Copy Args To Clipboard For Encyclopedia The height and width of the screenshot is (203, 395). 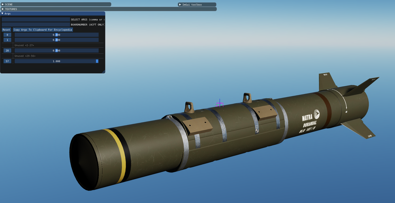[x=43, y=30]
